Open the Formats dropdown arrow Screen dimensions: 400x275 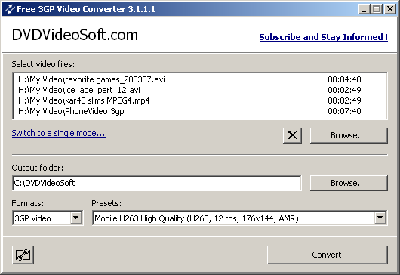tap(76, 218)
